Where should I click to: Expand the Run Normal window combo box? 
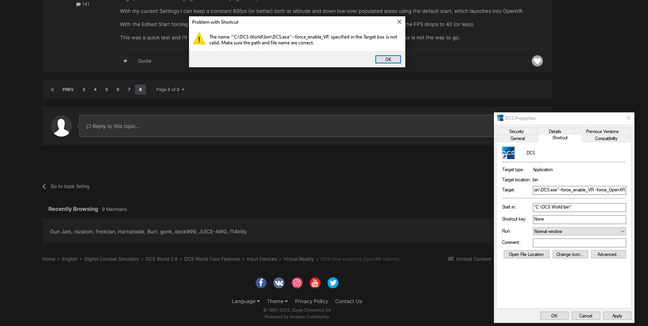click(579, 231)
